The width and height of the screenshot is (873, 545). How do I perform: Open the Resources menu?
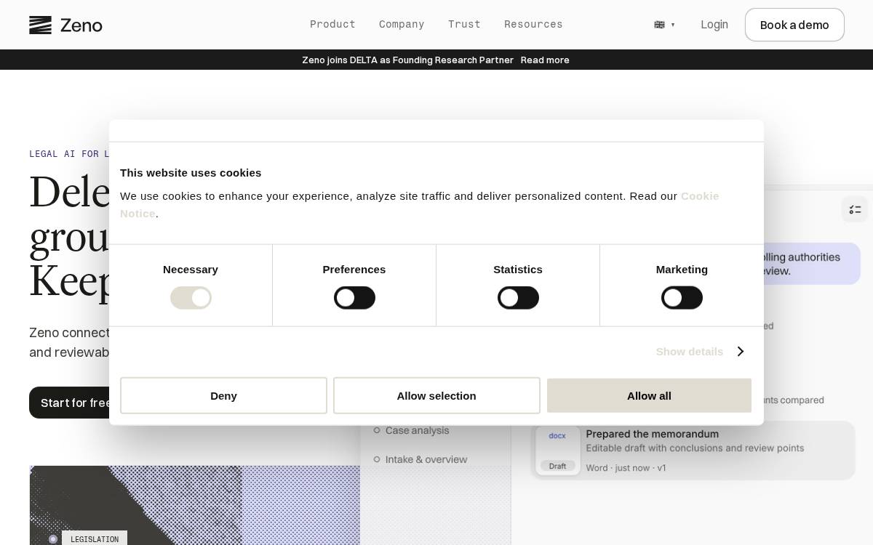[x=533, y=25]
